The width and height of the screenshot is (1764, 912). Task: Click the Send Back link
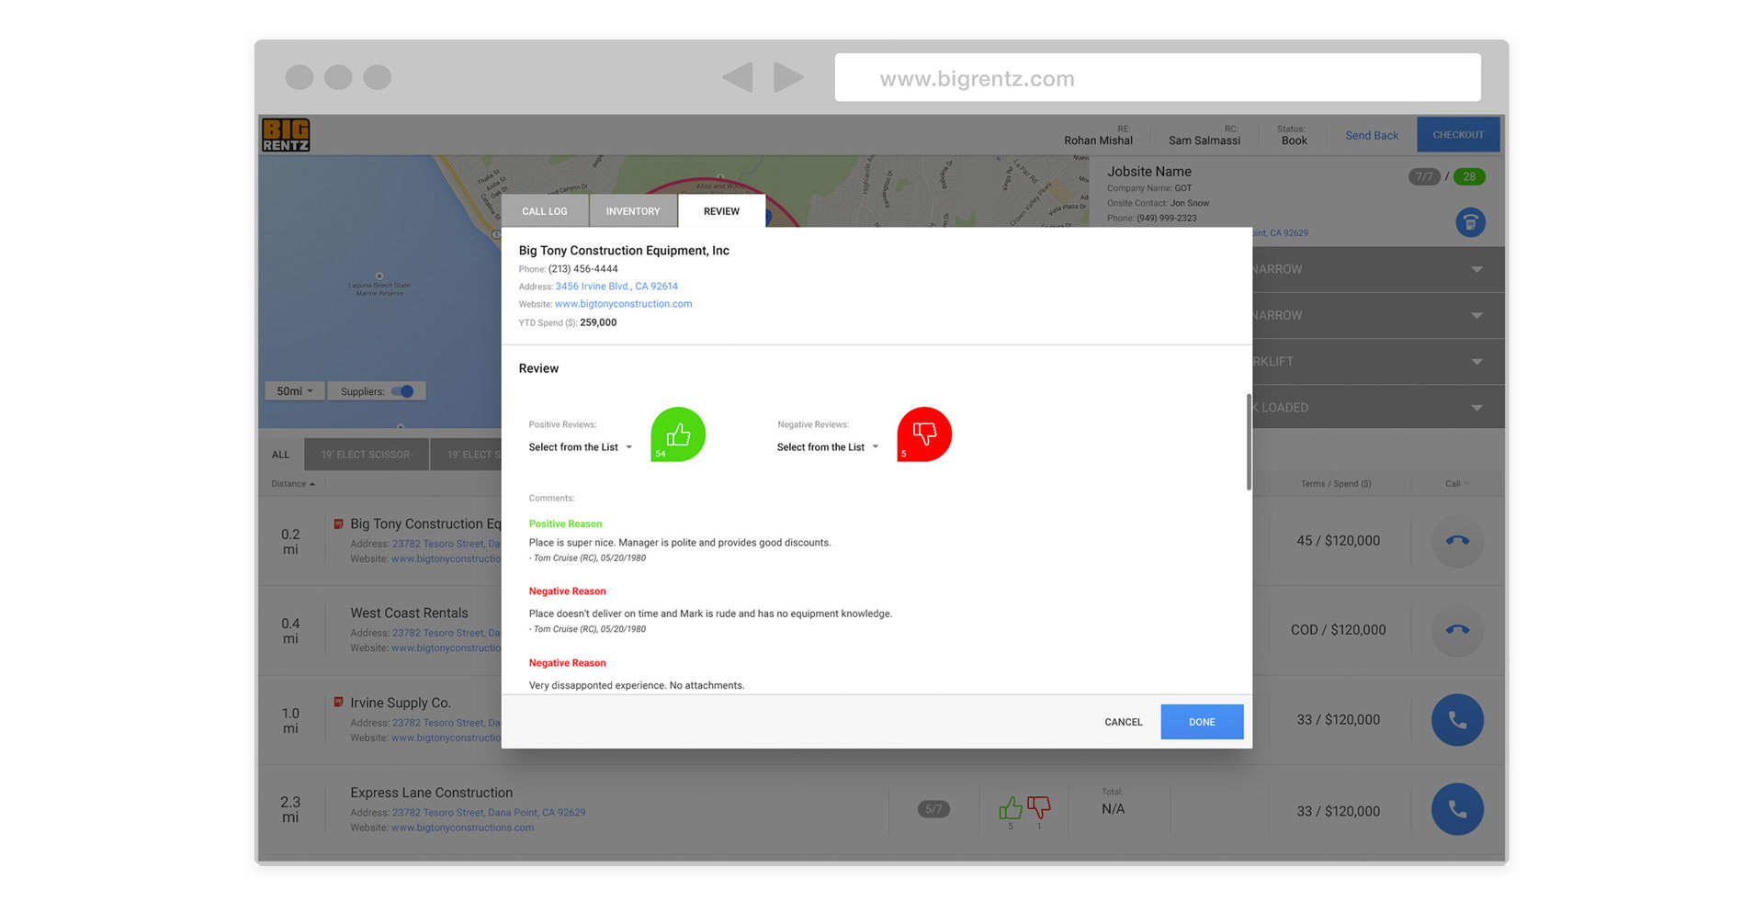coord(1372,136)
